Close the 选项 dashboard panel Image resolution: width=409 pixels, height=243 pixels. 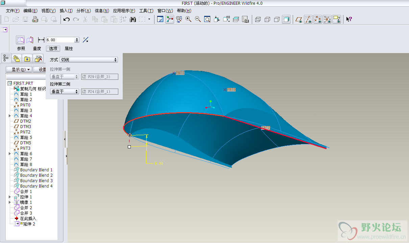click(53, 49)
